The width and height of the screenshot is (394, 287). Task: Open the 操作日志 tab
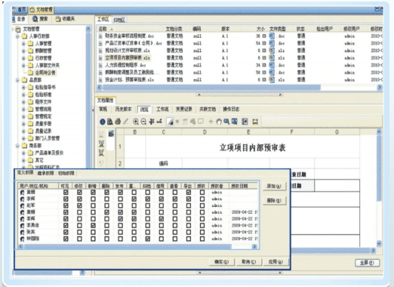[231, 109]
